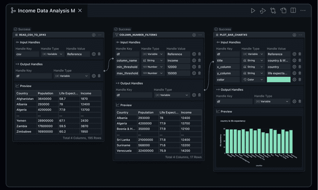Screen dimensions: 318x190
Task: Edit title value country & life field
Action: [279, 61]
